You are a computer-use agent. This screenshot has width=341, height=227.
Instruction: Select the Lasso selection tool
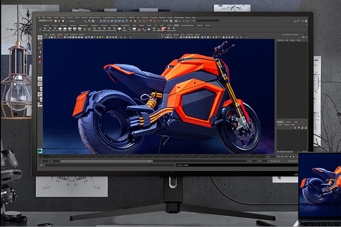click(x=40, y=42)
